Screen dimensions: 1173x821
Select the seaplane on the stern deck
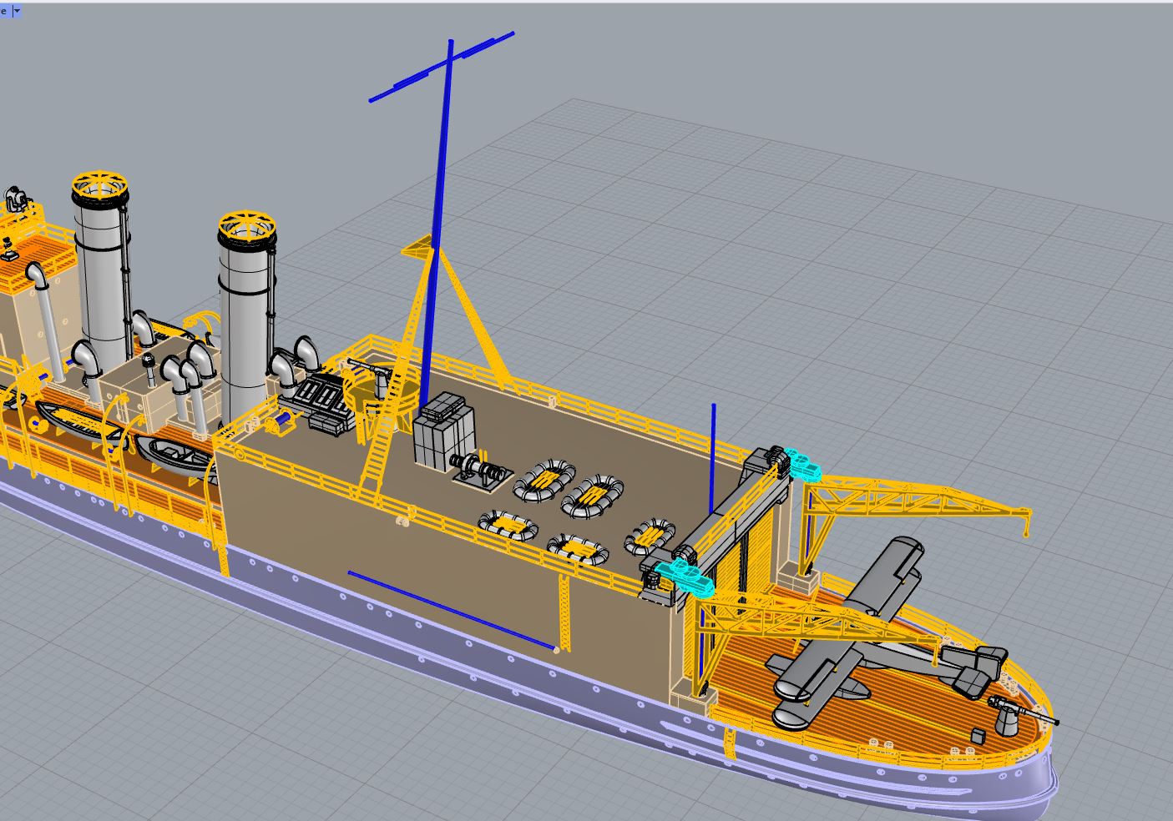point(885,634)
